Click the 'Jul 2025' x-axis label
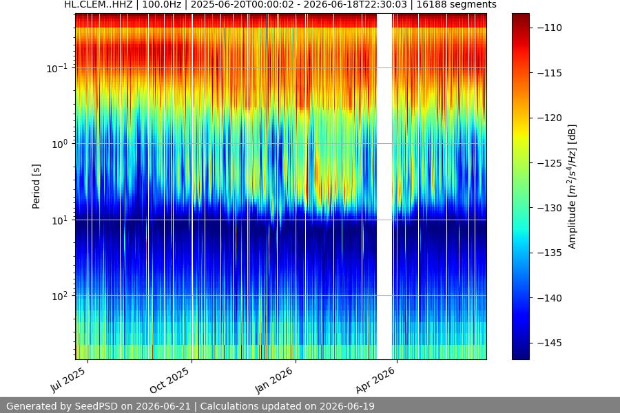The height and width of the screenshot is (413, 620). point(68,380)
